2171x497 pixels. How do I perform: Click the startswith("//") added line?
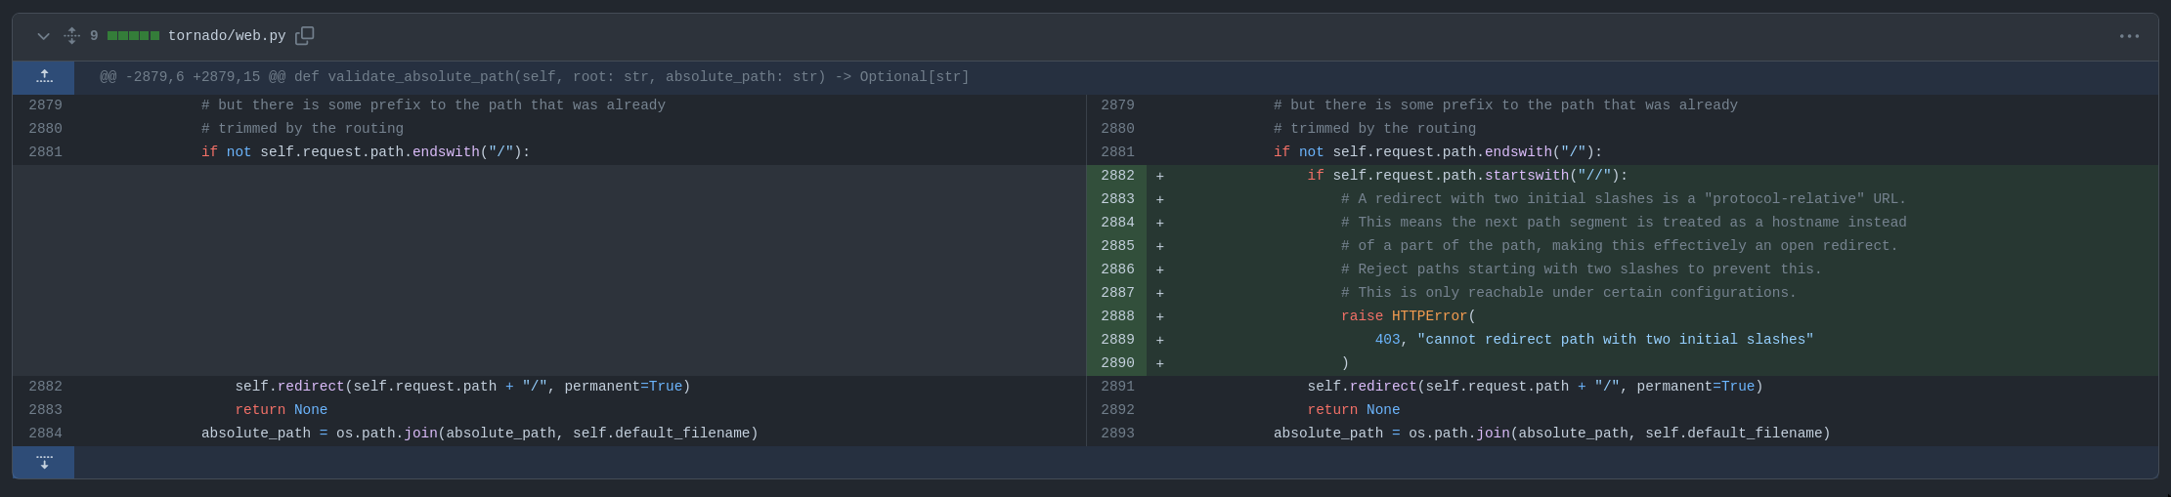coord(1467,176)
